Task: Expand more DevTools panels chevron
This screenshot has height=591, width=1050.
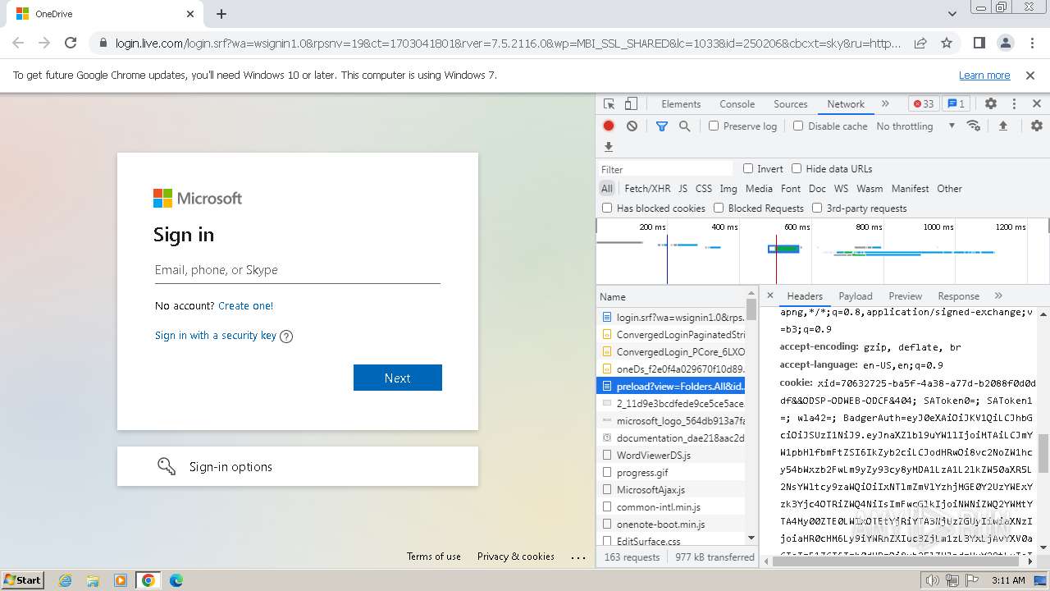Action: [x=885, y=104]
